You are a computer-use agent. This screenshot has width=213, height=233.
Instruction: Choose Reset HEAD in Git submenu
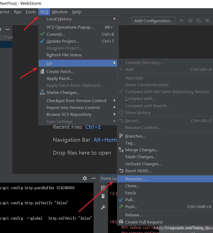tap(165, 171)
